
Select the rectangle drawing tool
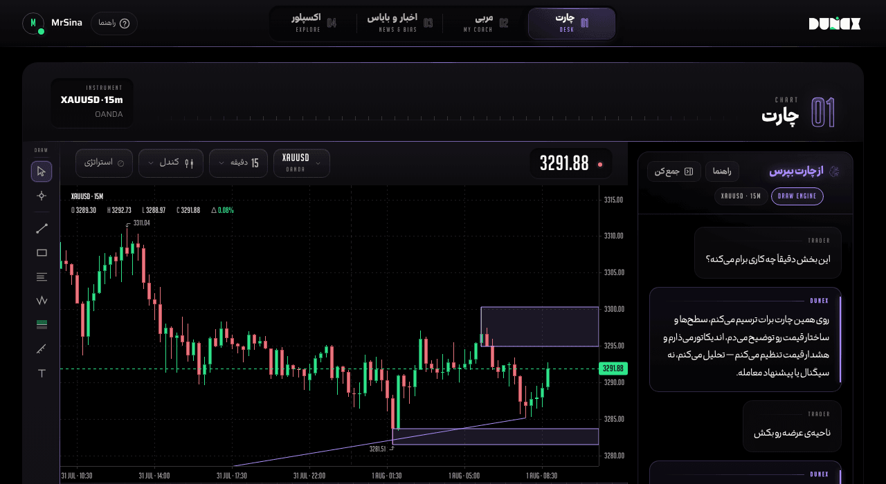[x=42, y=252]
